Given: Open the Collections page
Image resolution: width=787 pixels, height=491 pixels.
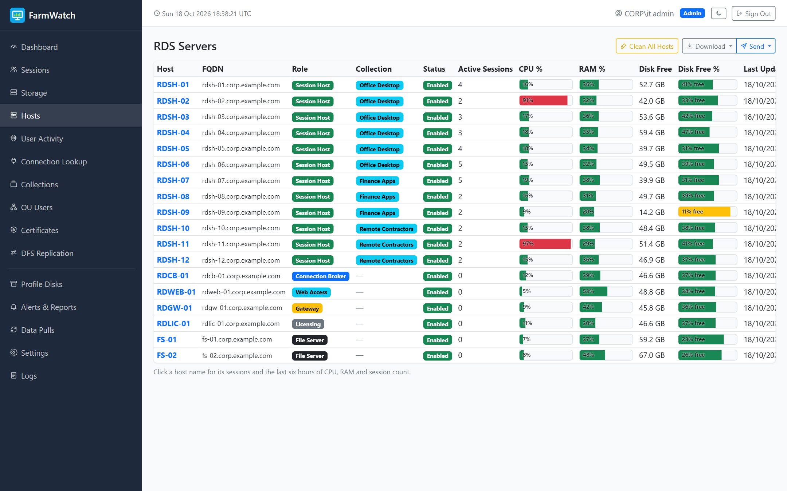Looking at the screenshot, I should pos(71,184).
